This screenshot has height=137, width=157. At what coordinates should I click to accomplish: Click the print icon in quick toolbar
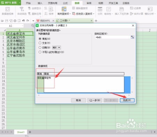[x=15, y=21]
